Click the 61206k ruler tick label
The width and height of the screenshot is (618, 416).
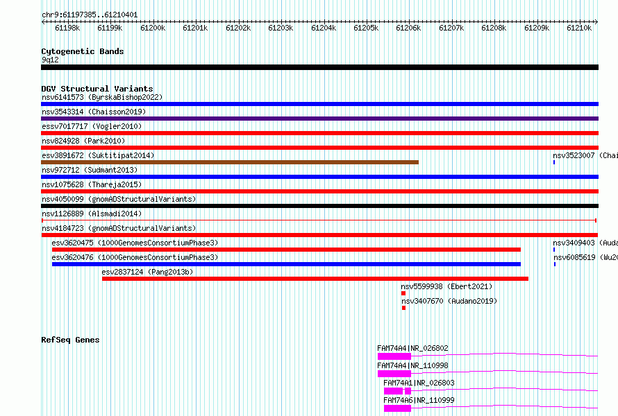point(408,28)
